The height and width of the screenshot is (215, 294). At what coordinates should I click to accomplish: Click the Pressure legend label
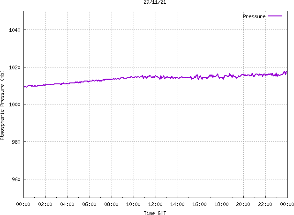254,16
